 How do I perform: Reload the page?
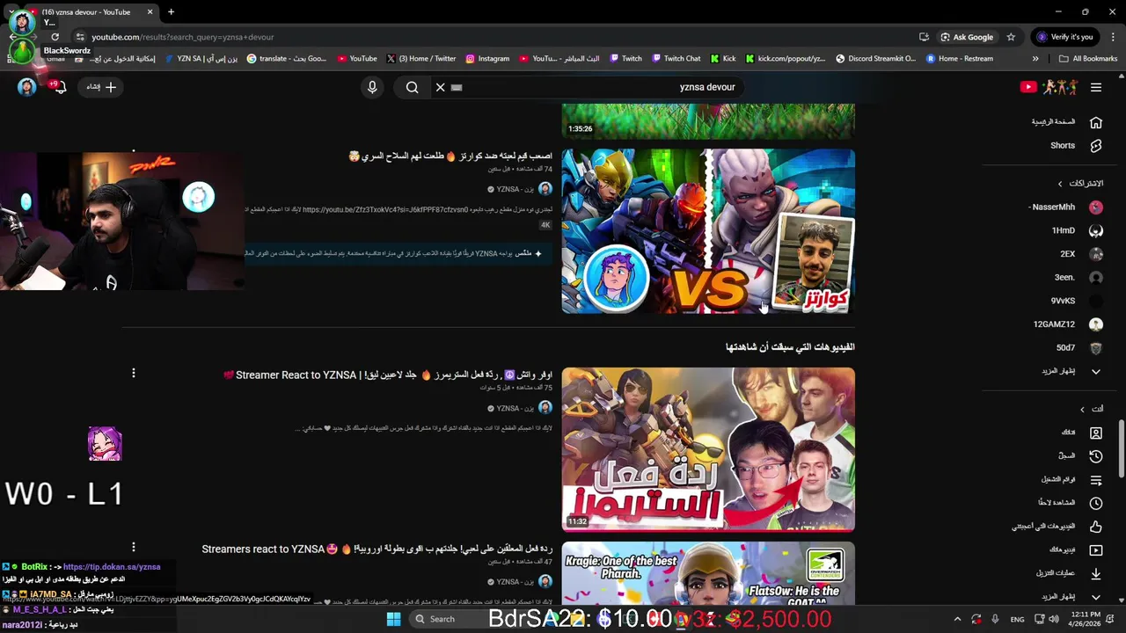(x=55, y=37)
